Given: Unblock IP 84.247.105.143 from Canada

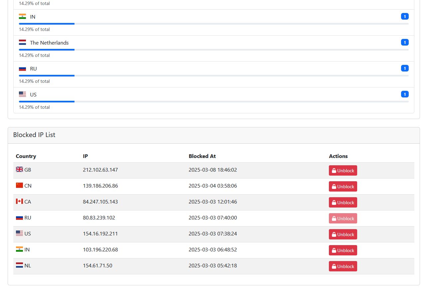Looking at the screenshot, I should [343, 203].
